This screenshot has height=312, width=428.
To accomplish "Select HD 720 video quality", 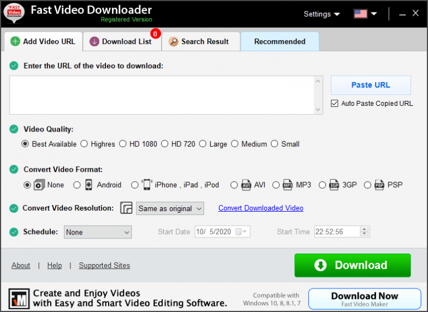I will pos(164,144).
